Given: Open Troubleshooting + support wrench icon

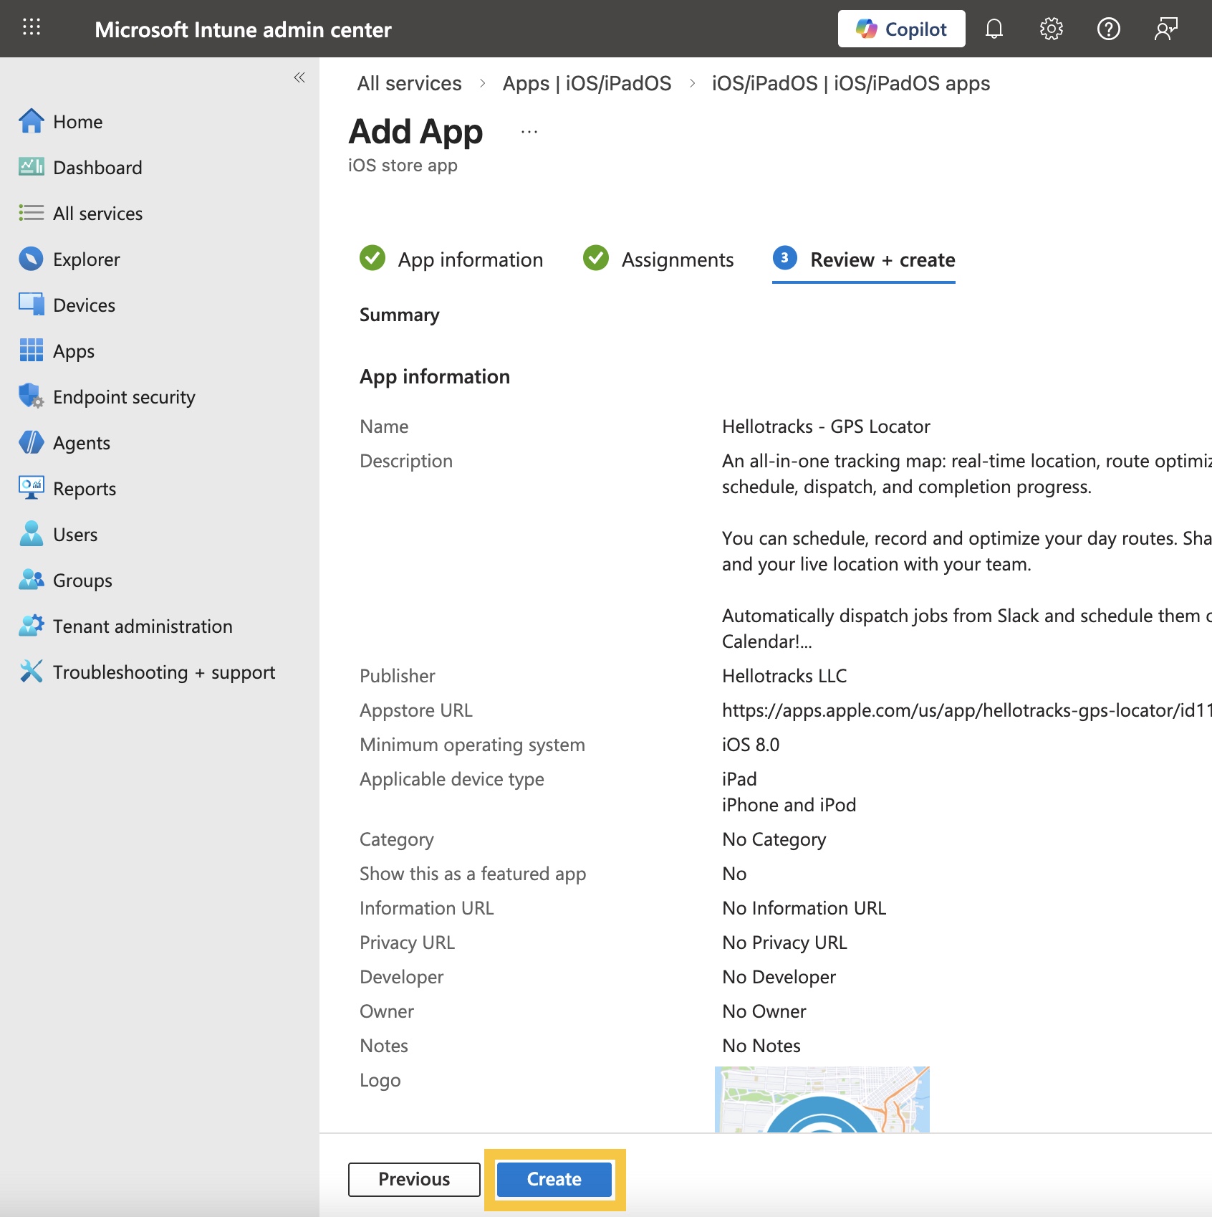Looking at the screenshot, I should (31, 672).
